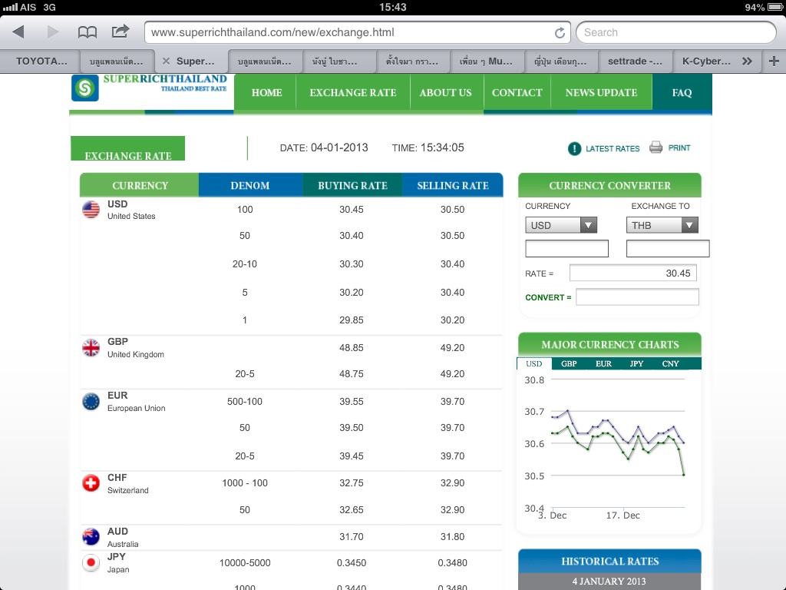Select the JPY chart tab
This screenshot has width=786, height=590.
[x=636, y=363]
